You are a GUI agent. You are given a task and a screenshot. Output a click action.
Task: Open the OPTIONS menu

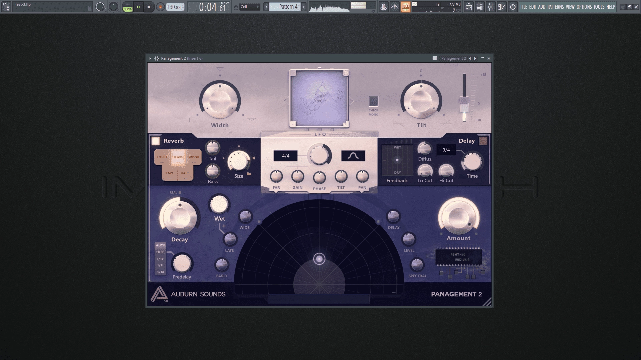[x=584, y=7]
